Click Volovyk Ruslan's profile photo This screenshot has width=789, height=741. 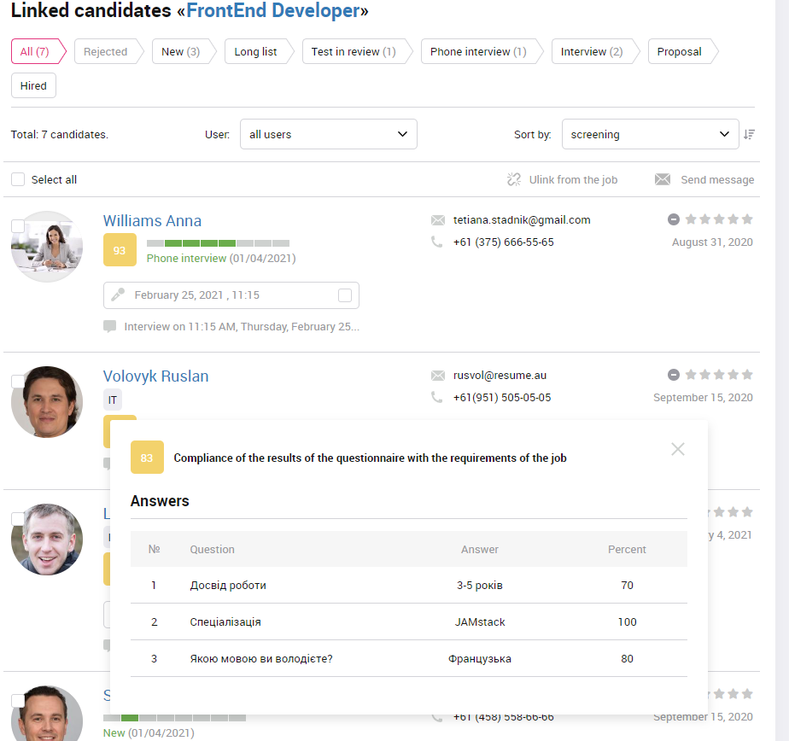pos(47,402)
